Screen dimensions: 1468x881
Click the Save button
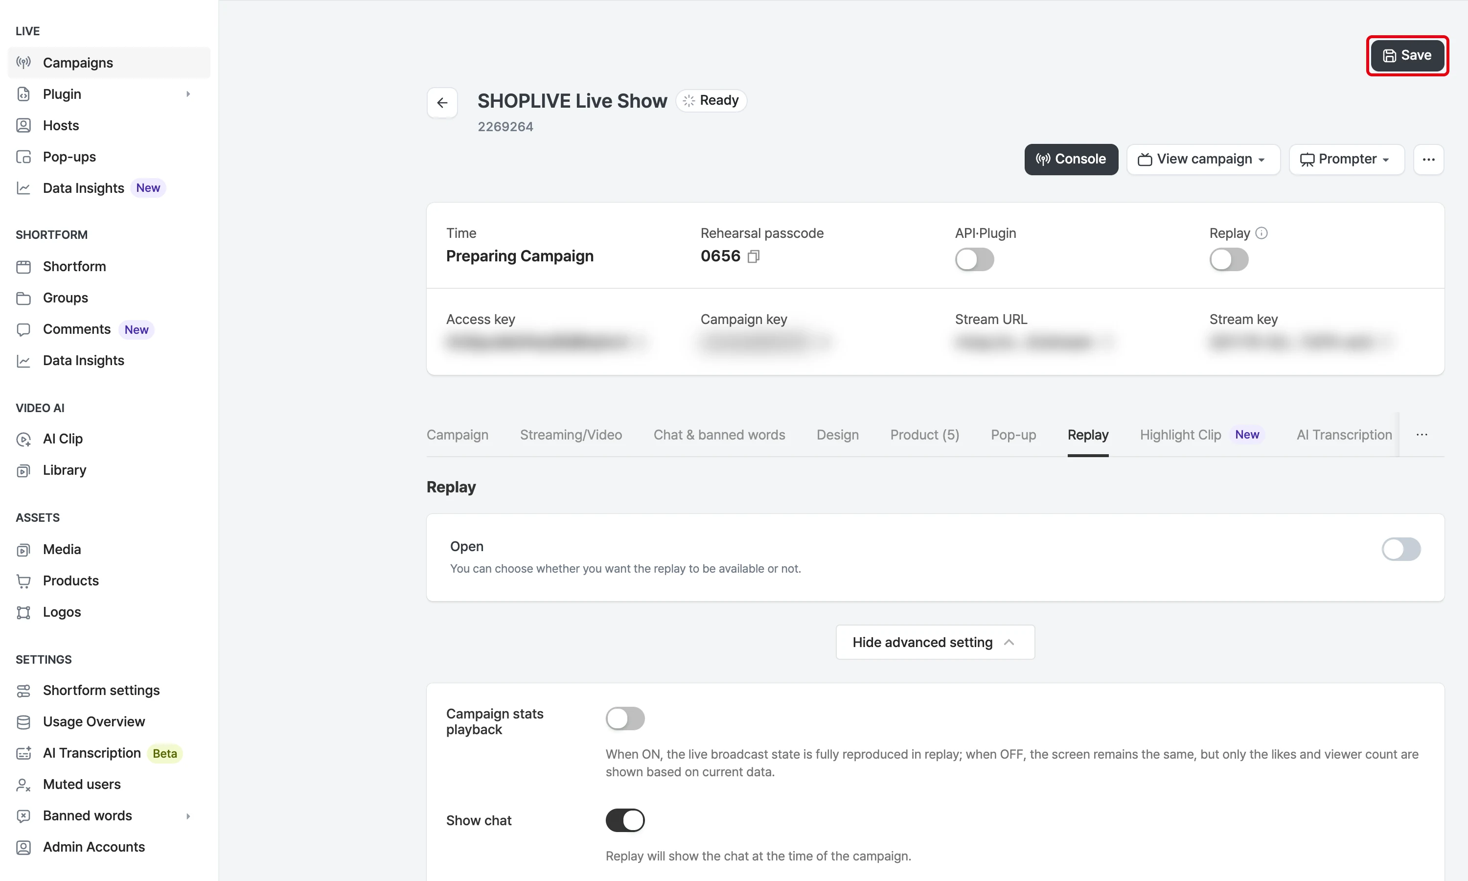pos(1407,55)
